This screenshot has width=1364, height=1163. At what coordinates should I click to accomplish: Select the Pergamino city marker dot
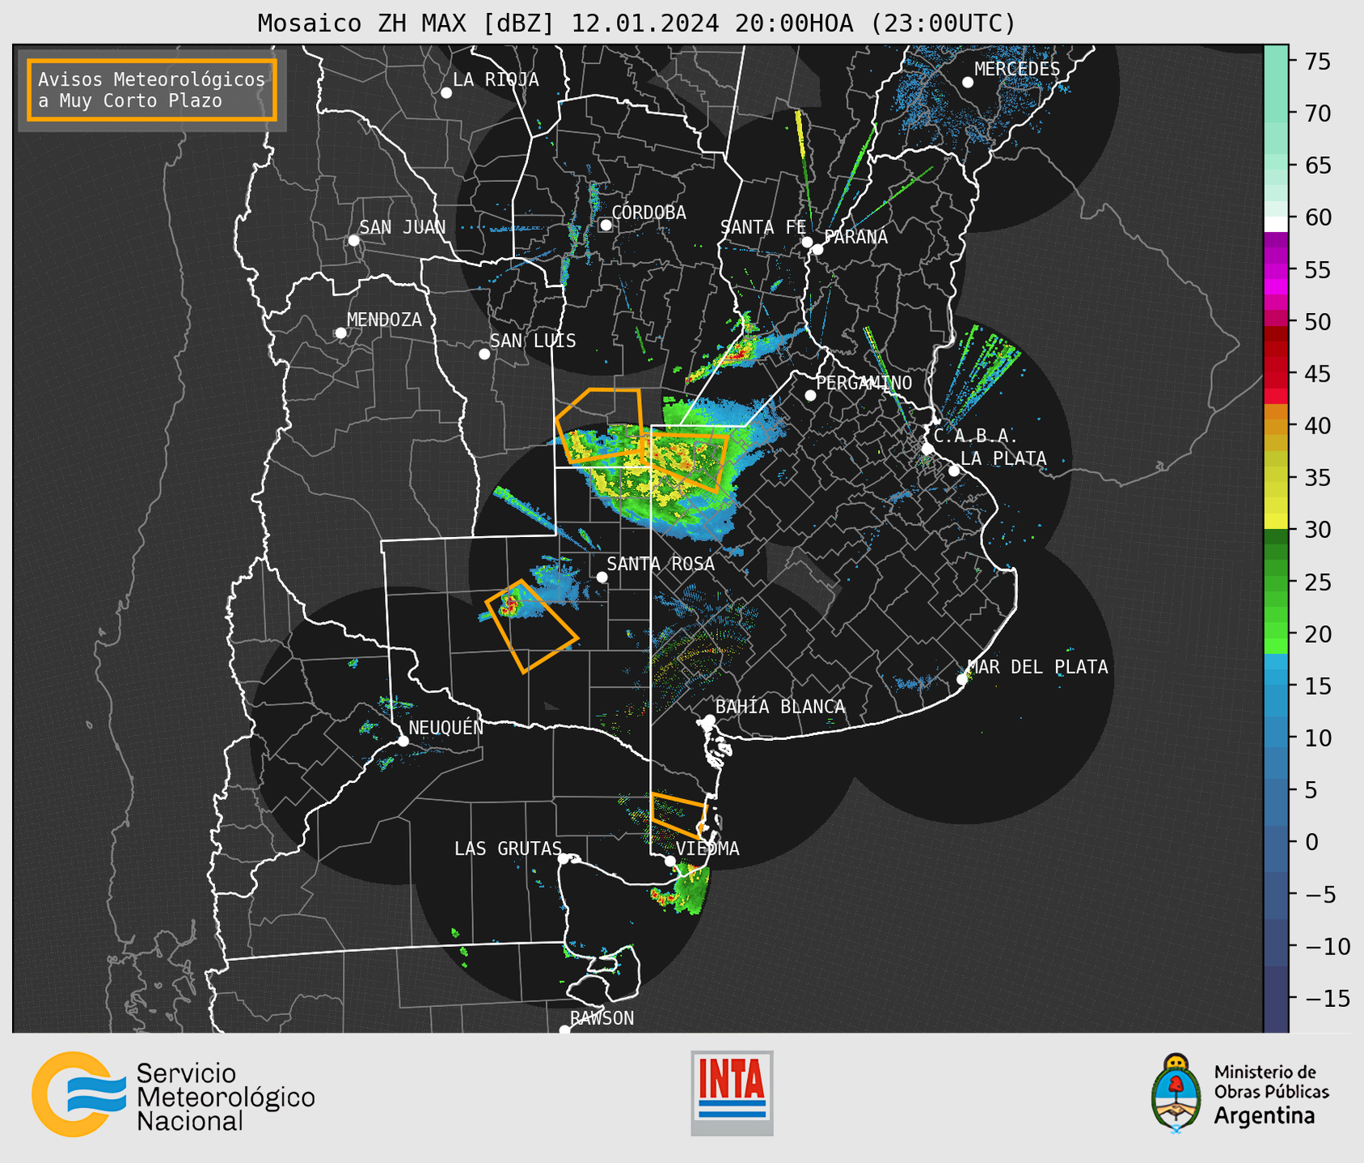click(x=810, y=395)
